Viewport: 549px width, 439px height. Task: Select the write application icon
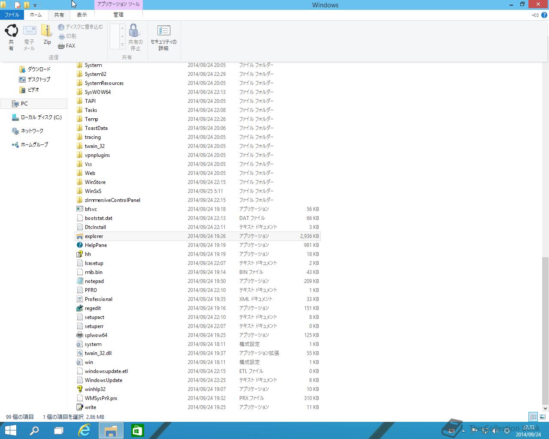point(79,407)
